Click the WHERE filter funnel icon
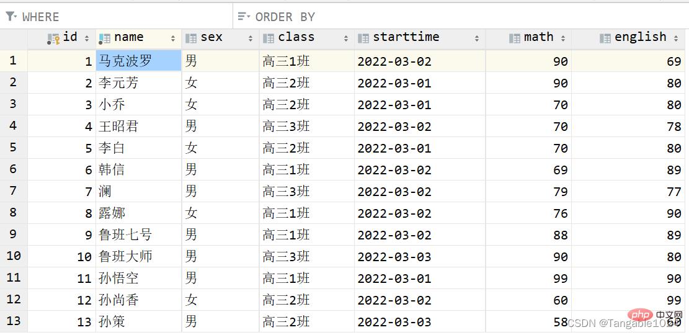Screen dimensions: 689x335 pos(11,17)
